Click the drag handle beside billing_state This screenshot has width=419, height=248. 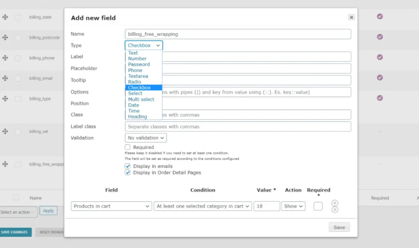coord(5,17)
